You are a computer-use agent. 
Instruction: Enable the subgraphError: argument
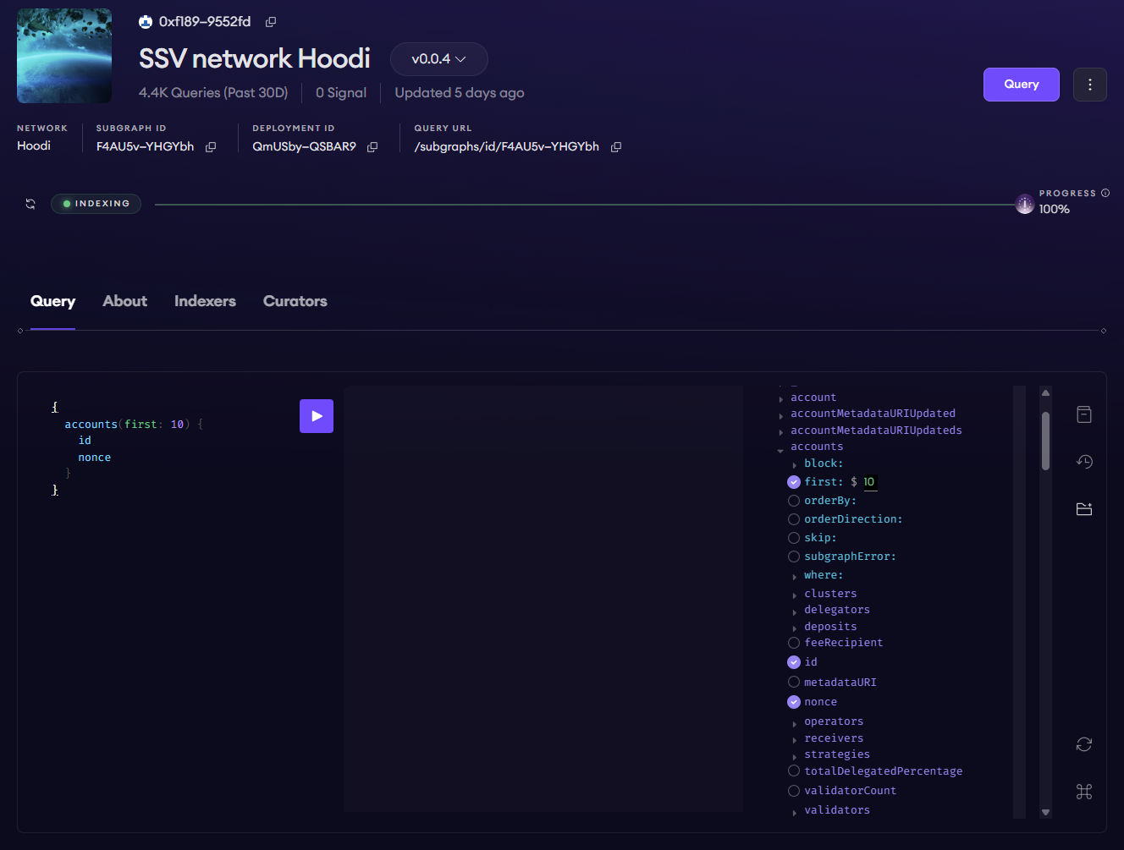794,557
